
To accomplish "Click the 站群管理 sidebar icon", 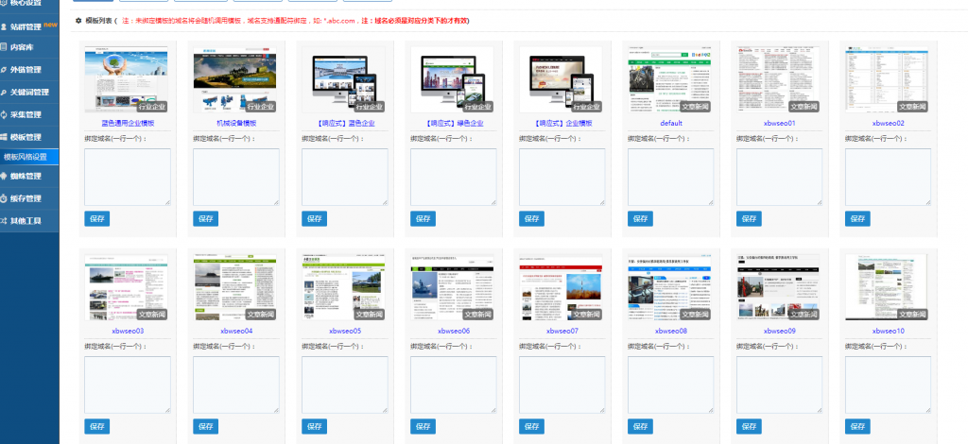I will 5,25.
